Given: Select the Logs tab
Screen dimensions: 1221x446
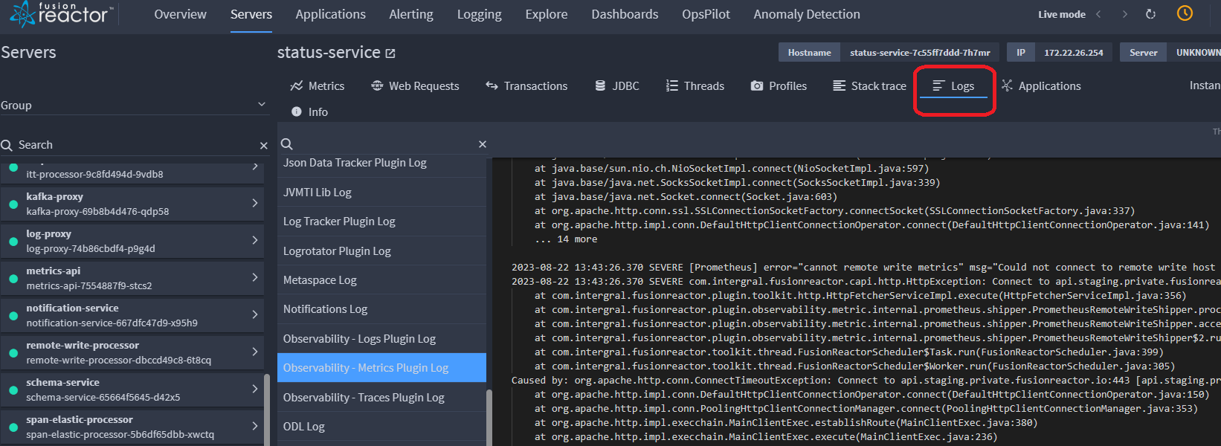Looking at the screenshot, I should pos(953,86).
